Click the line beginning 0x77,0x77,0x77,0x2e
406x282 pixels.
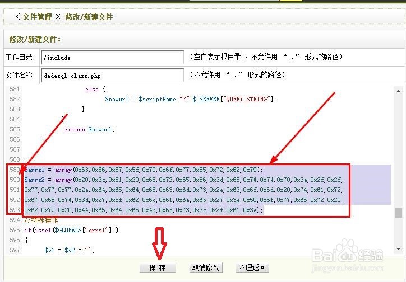pos(183,190)
